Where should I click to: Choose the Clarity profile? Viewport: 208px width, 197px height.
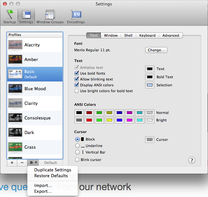(x=35, y=103)
